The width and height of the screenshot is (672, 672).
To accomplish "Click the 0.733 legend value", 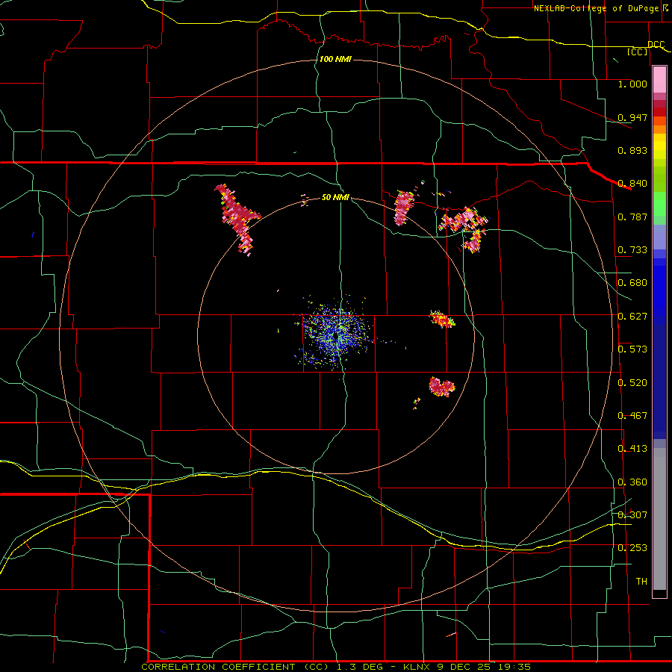I will [632, 250].
